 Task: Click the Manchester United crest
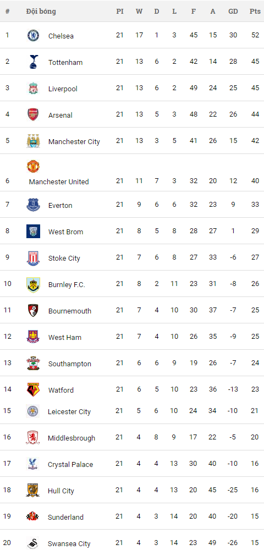point(34,166)
